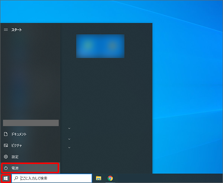Expand the topmost chevron in the tile area
The width and height of the screenshot is (223, 183).
(x=69, y=129)
